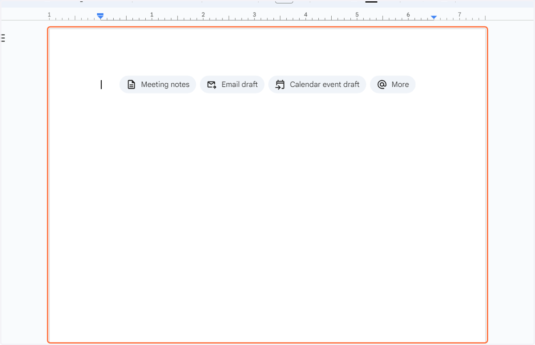This screenshot has height=345, width=535.
Task: Open the More building blocks chip
Action: [x=393, y=85]
